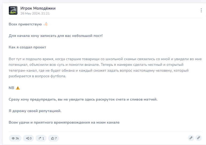Screen dimensions: 206x145
Task: Click the text "разбирается в вопросе футбола."
Action: click(x=37, y=76)
